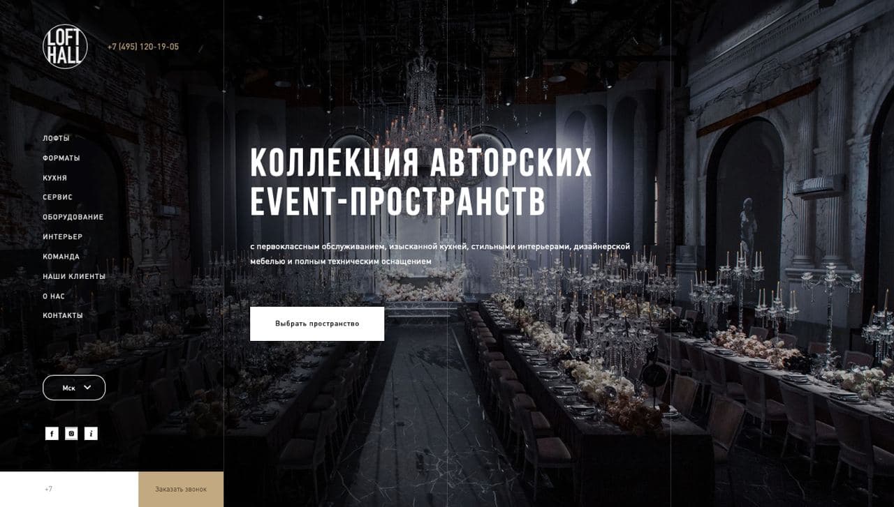This screenshot has width=894, height=507.
Task: Go to Наши клиенты
Action: coord(74,276)
